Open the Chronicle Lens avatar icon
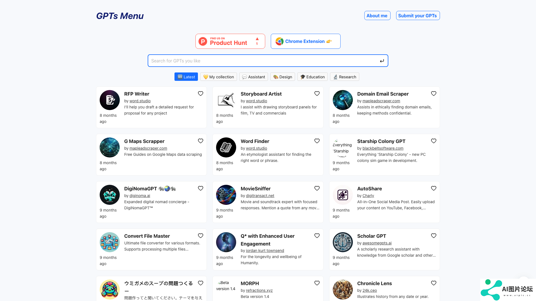 (x=343, y=290)
